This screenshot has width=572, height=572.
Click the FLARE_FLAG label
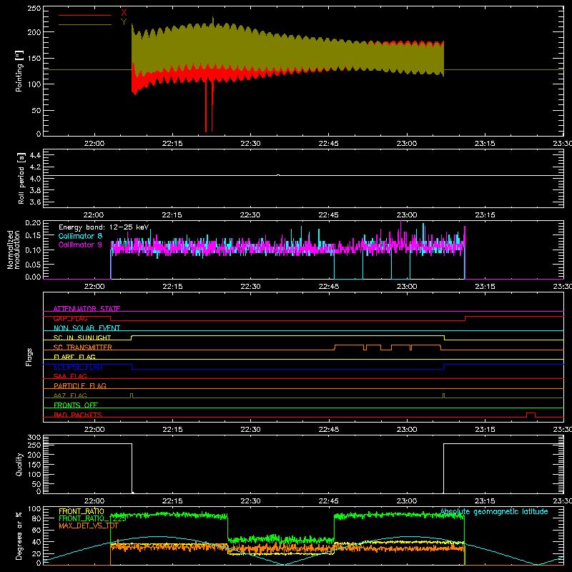click(74, 357)
